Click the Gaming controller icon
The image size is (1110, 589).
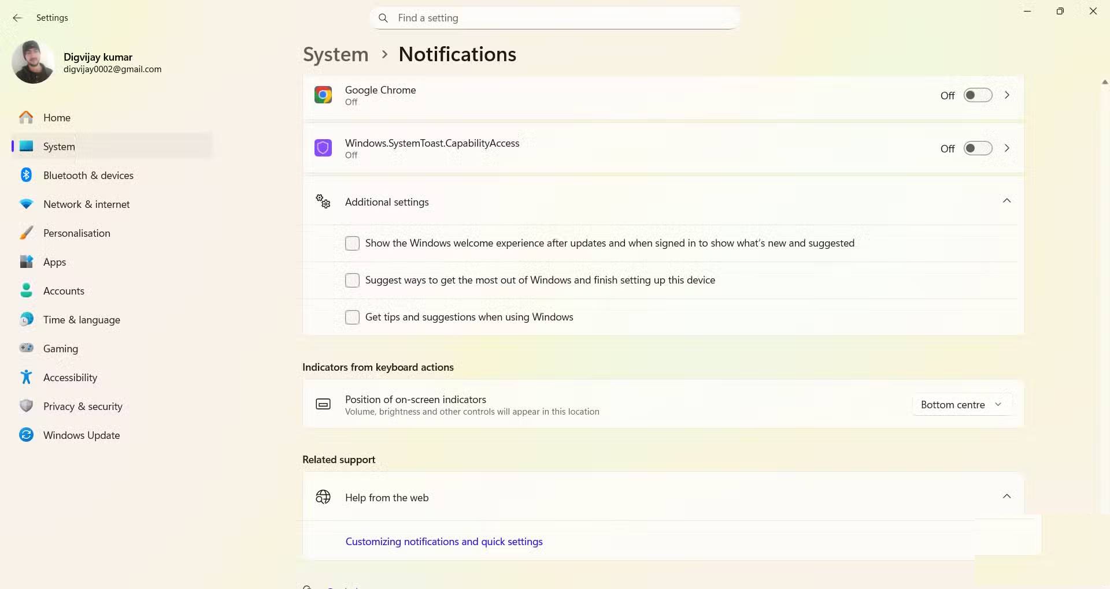tap(26, 348)
